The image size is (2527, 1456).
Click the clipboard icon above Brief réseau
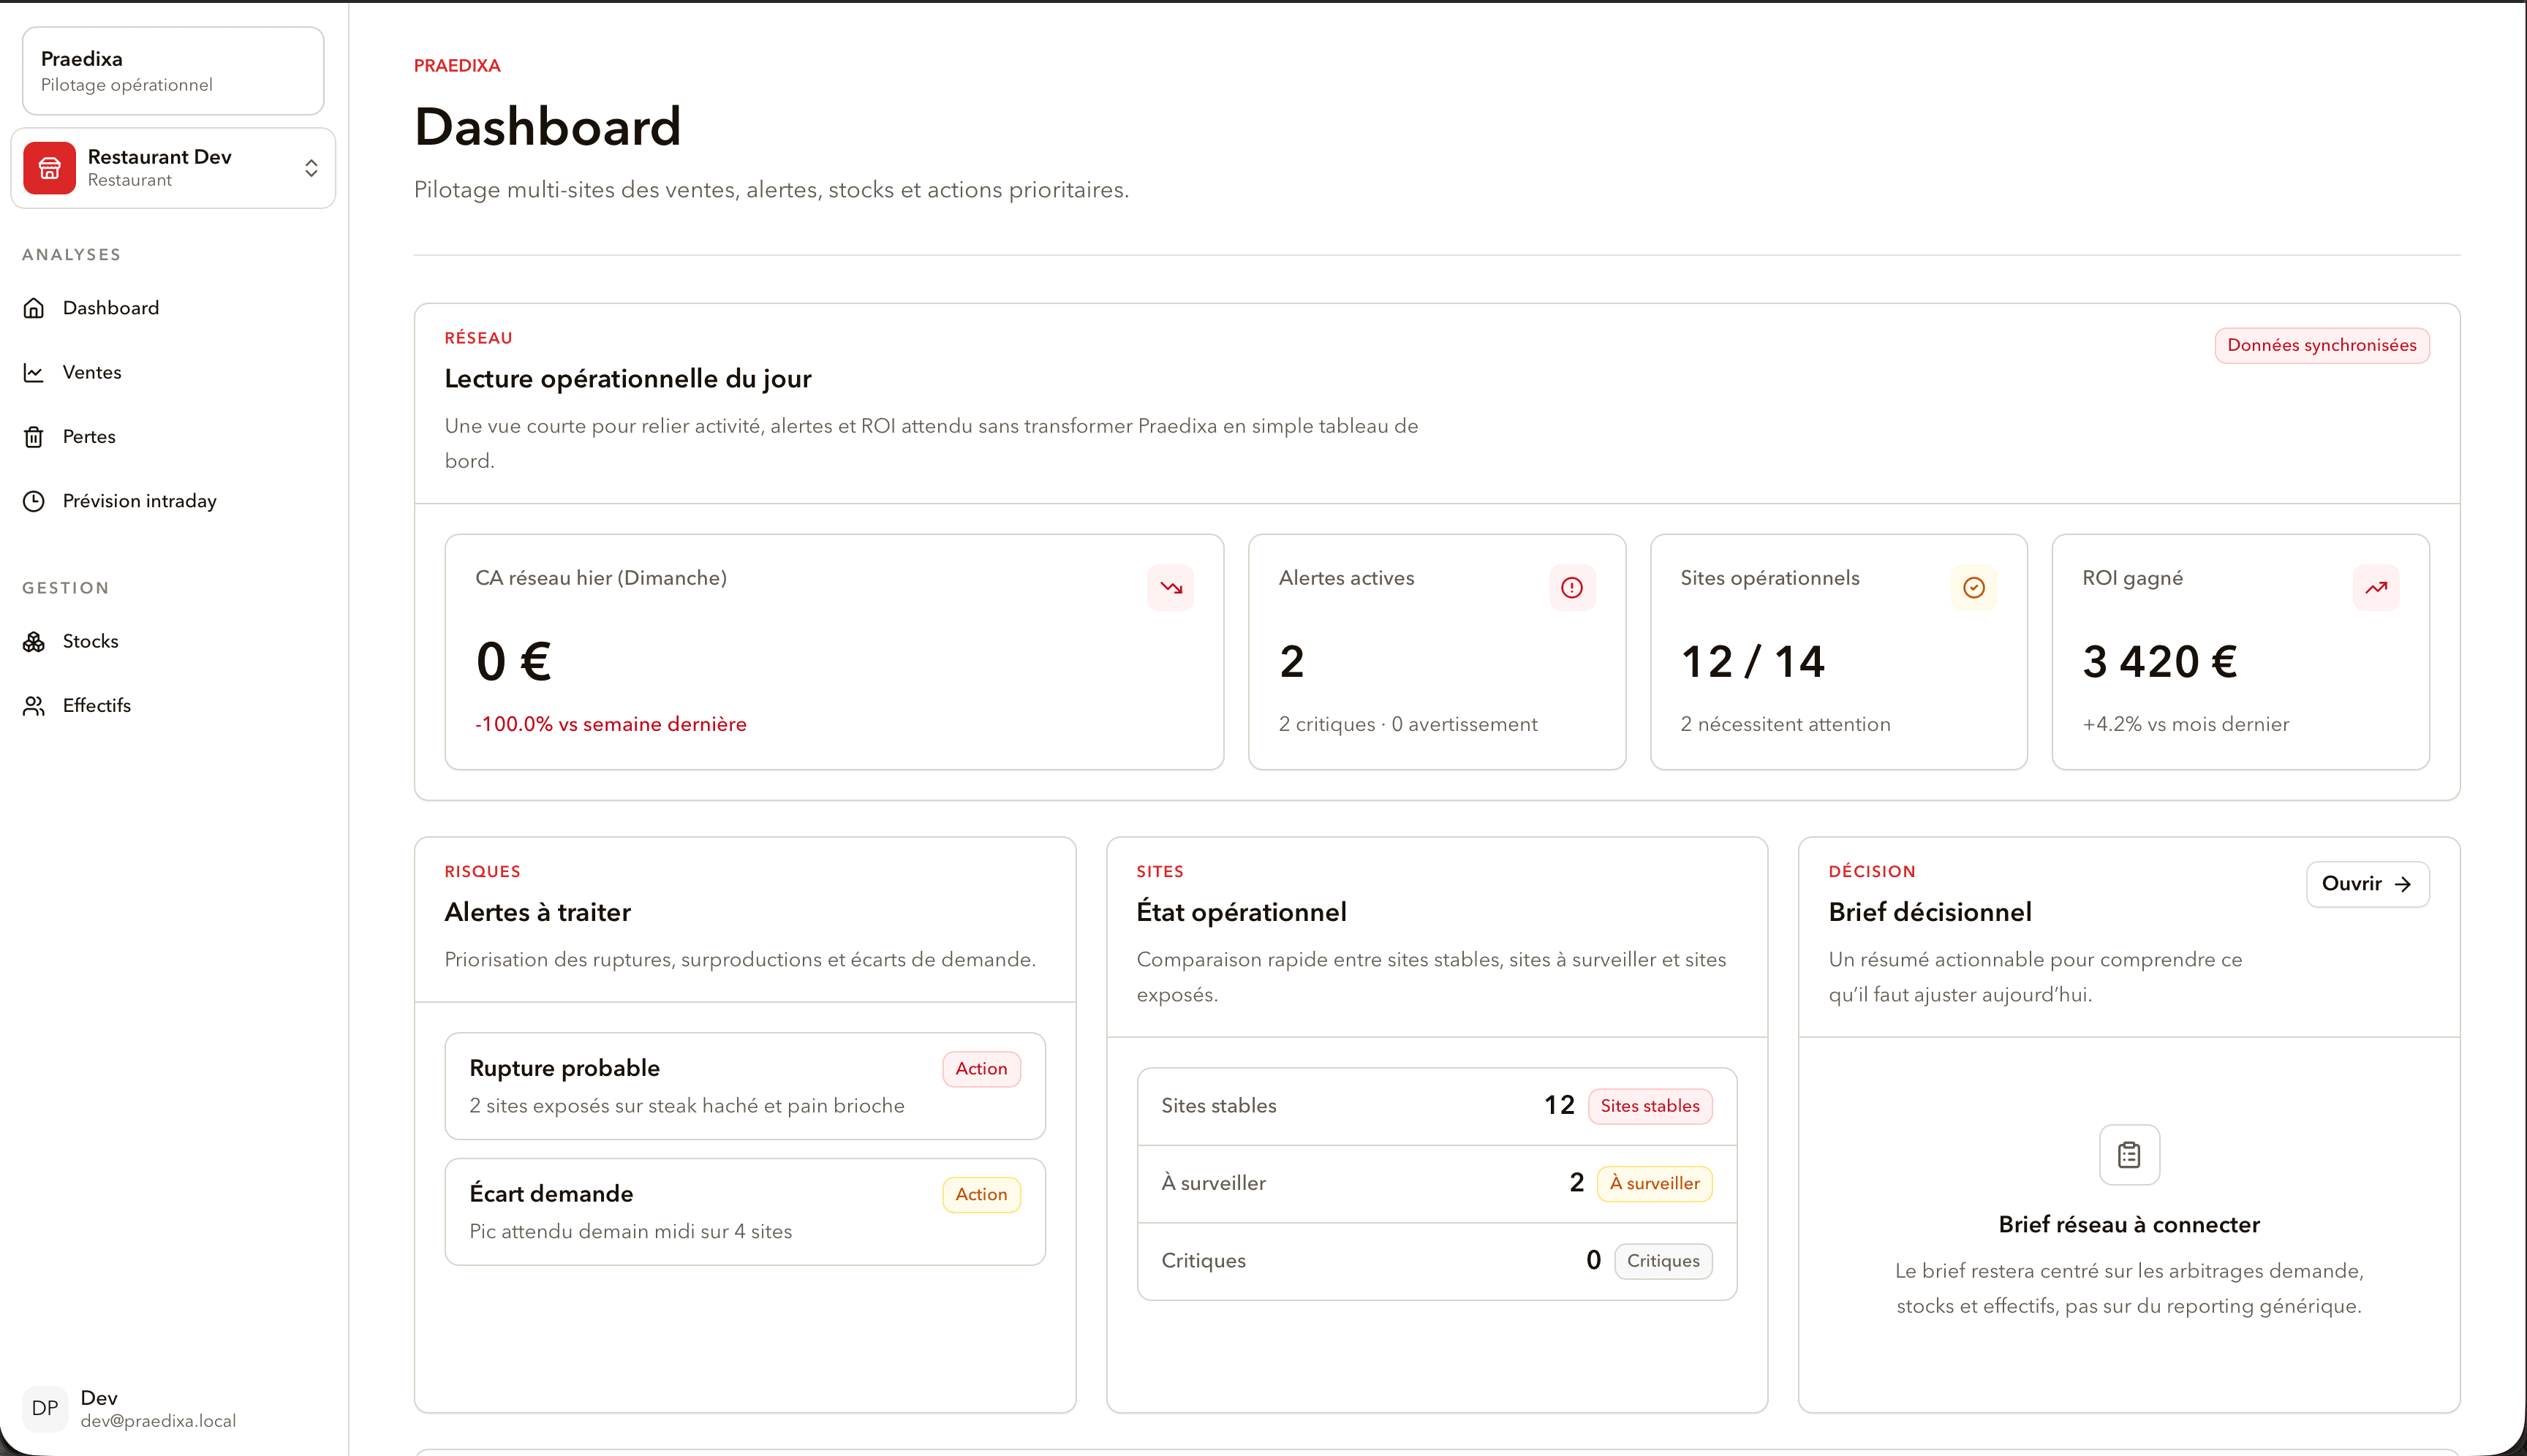2129,1155
